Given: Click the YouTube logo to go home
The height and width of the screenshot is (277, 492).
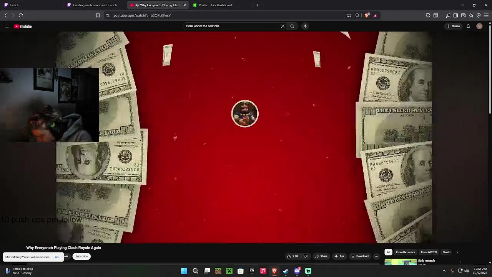Looking at the screenshot, I should coord(23,26).
